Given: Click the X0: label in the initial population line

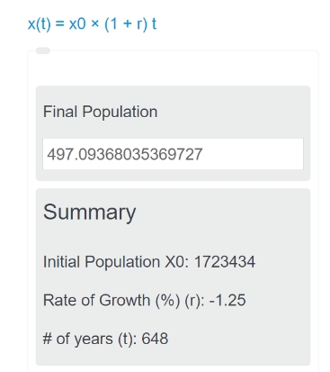Looking at the screenshot, I should (177, 261).
